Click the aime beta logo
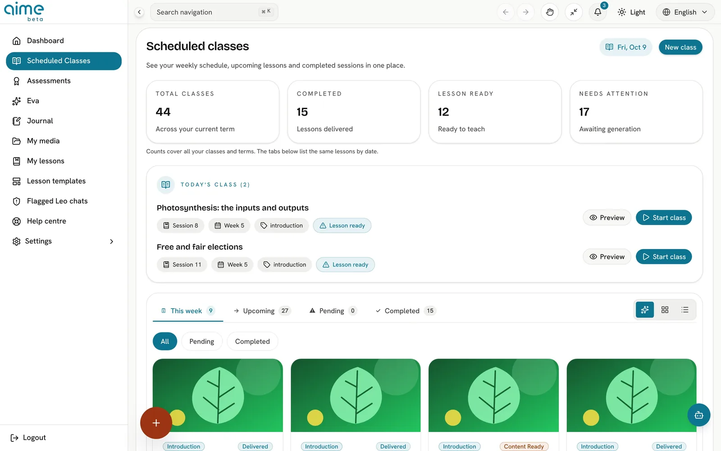The height and width of the screenshot is (451, 721). click(24, 12)
